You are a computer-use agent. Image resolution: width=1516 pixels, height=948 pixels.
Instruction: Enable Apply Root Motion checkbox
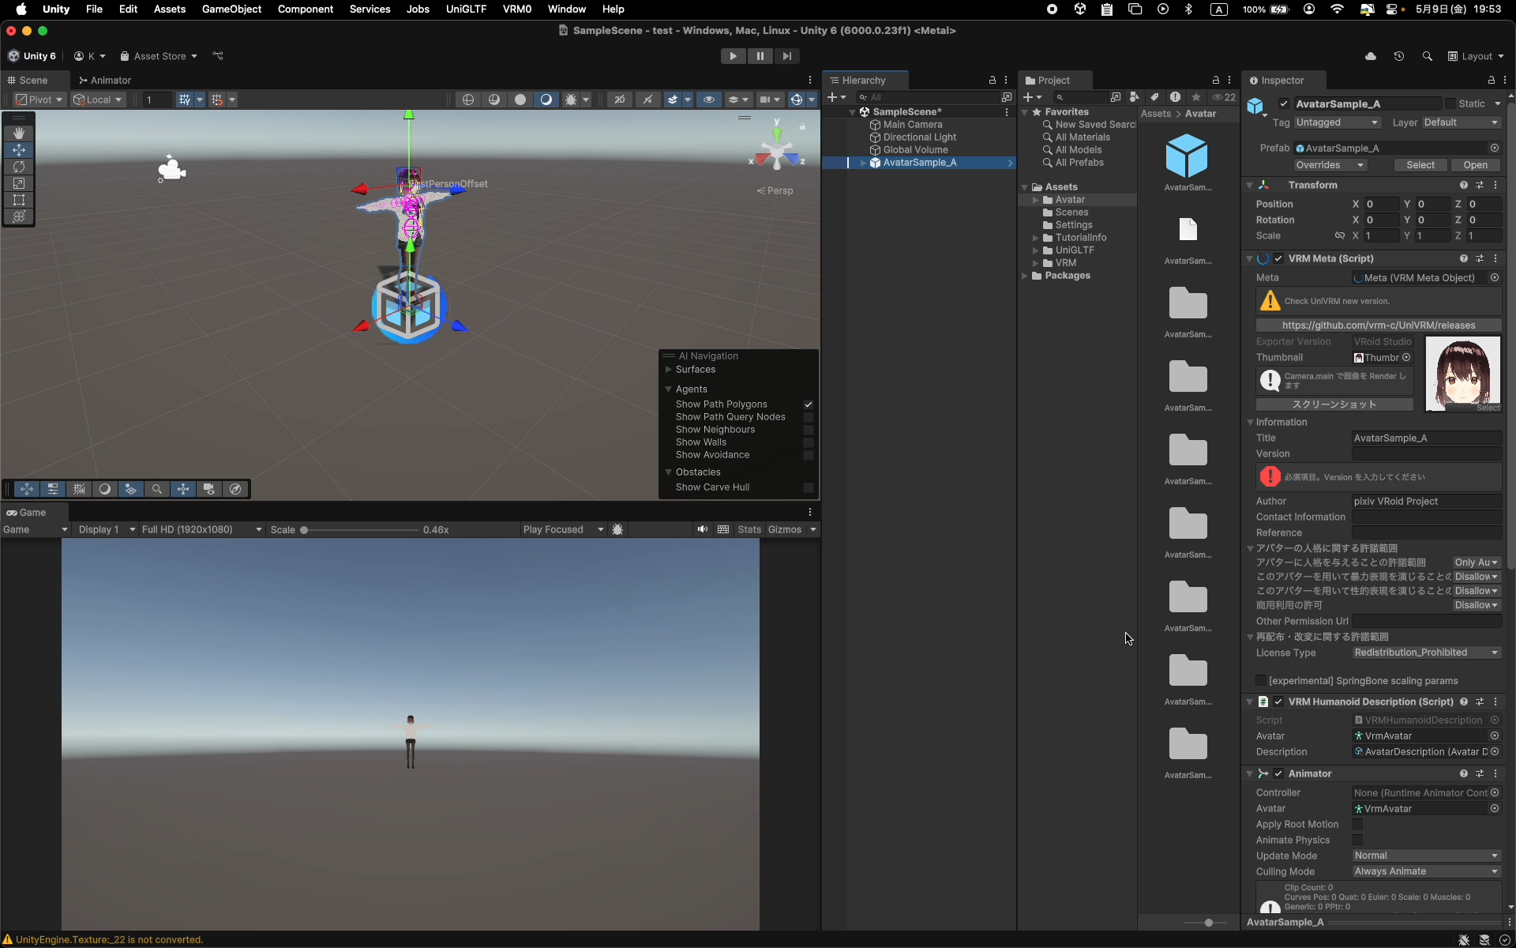pyautogui.click(x=1357, y=824)
